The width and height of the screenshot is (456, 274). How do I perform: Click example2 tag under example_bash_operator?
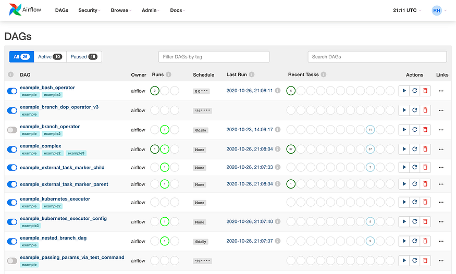click(52, 95)
